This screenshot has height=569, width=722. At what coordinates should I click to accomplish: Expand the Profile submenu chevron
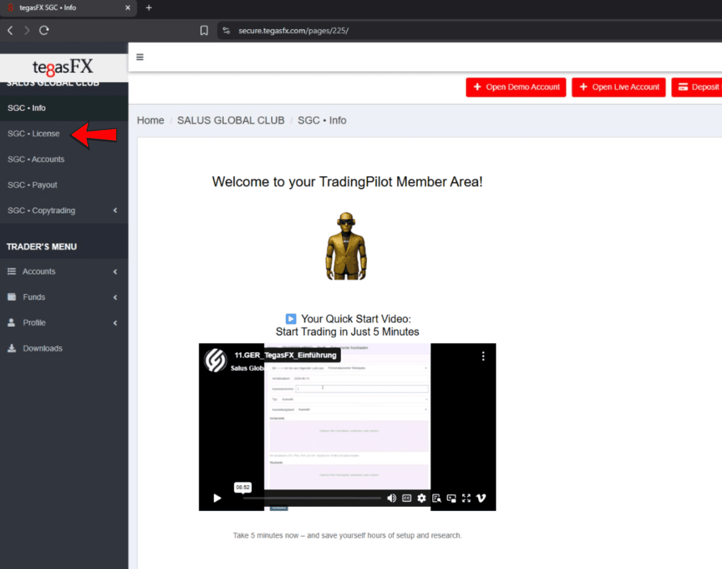[x=115, y=323]
